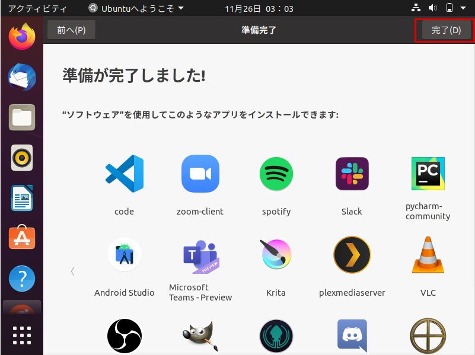
Task: Launch Rhythmbox from the dock
Action: (22, 158)
